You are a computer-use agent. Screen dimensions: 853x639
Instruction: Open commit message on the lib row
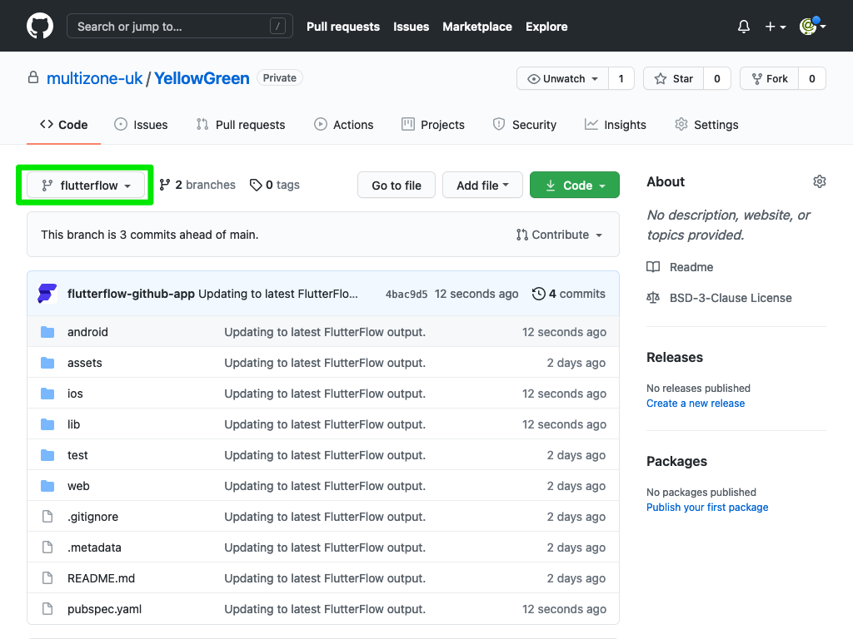coord(325,424)
